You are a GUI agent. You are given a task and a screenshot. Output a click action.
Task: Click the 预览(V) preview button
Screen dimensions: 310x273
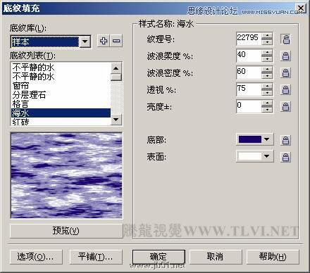(x=66, y=231)
